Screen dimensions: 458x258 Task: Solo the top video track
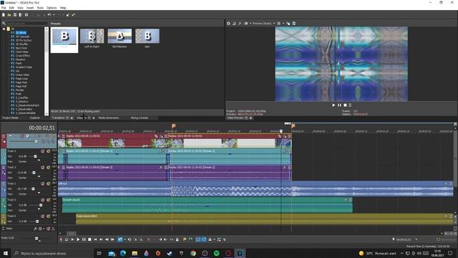tap(53, 136)
